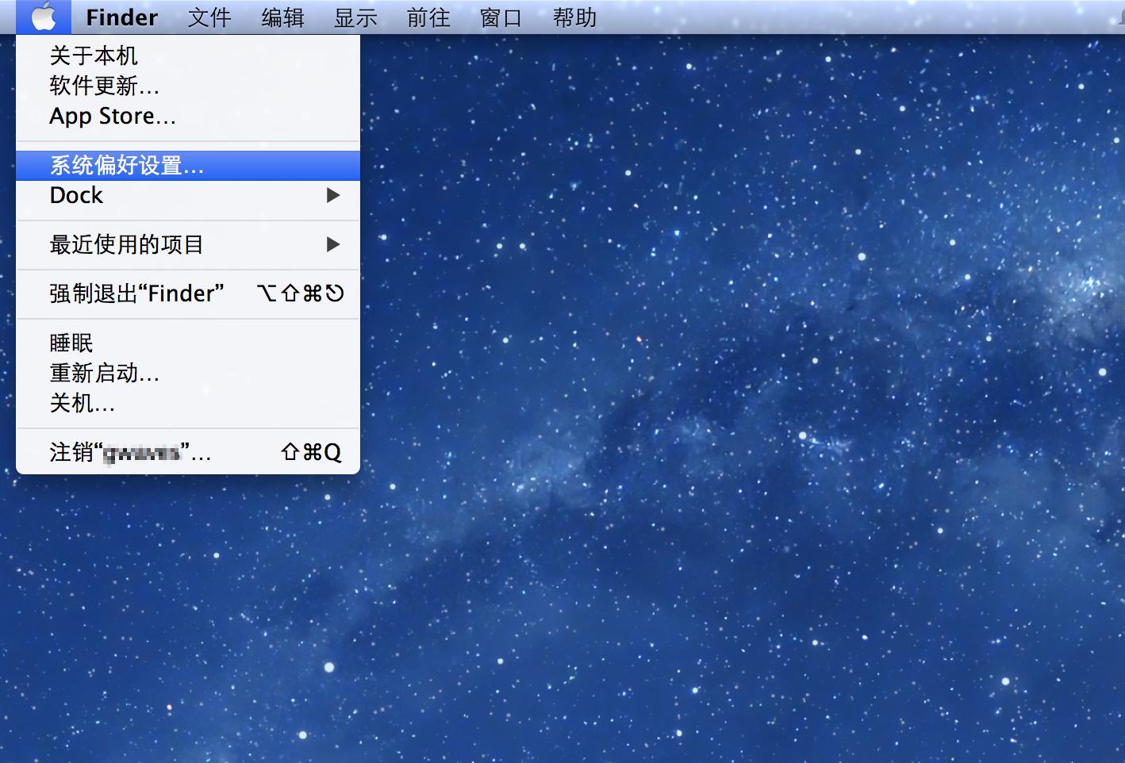Choose the 注销 user menu entry

click(188, 452)
